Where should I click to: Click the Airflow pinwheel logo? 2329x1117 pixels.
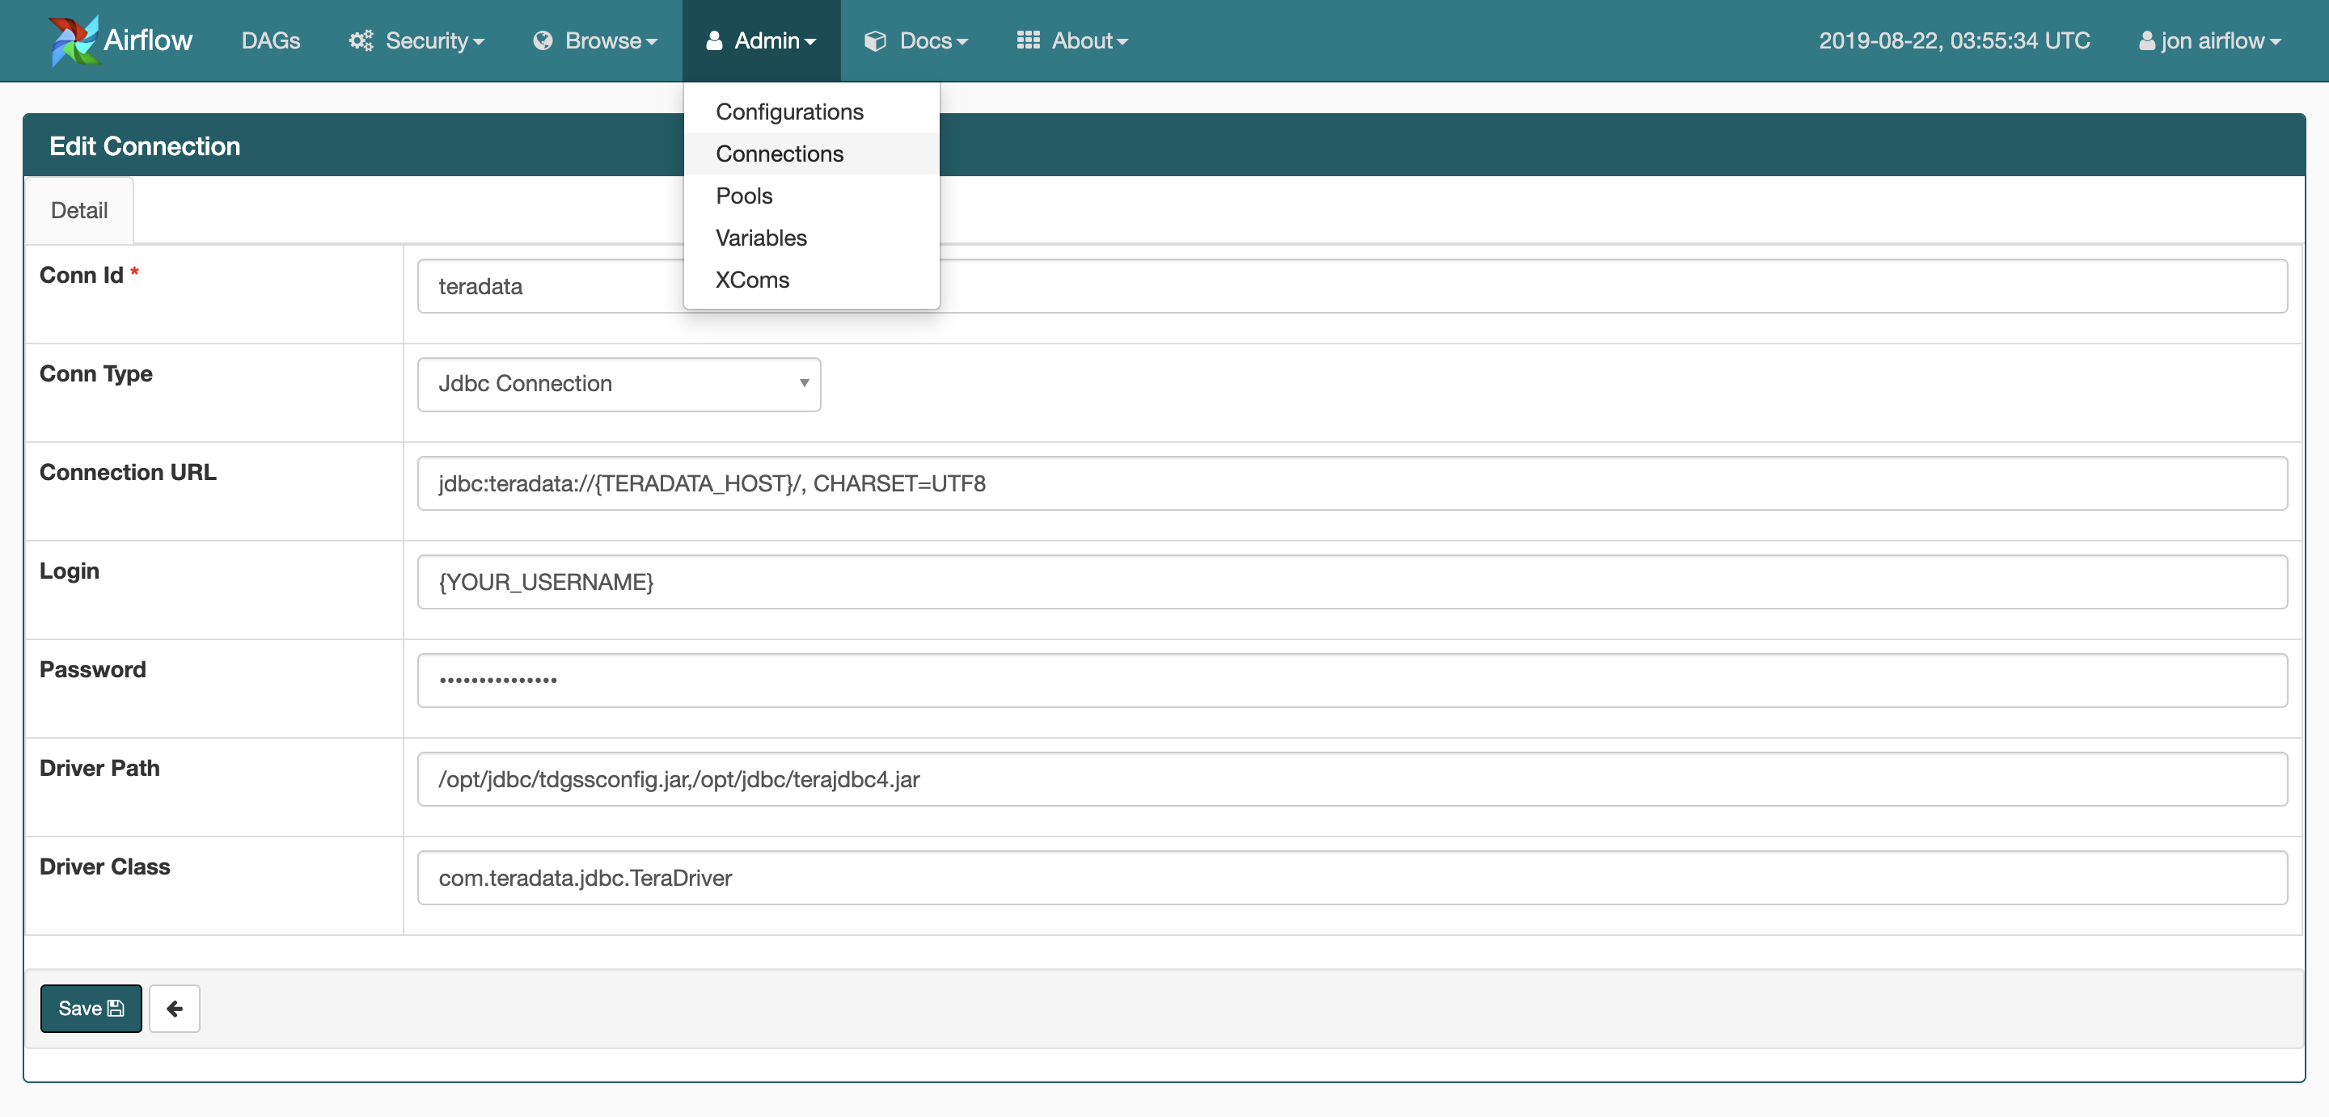[x=76, y=40]
